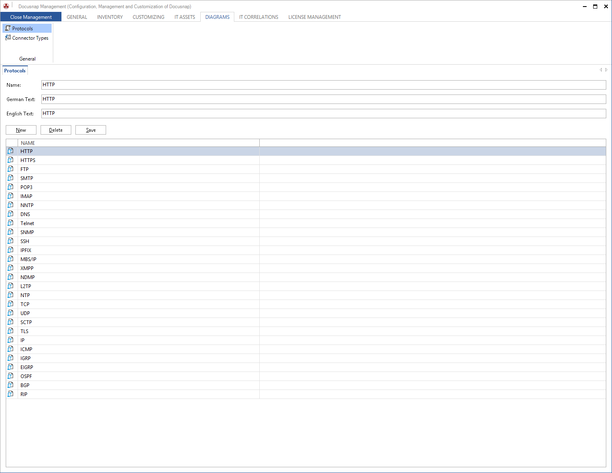
Task: Open Connector Types in the General group
Action: [x=27, y=38]
